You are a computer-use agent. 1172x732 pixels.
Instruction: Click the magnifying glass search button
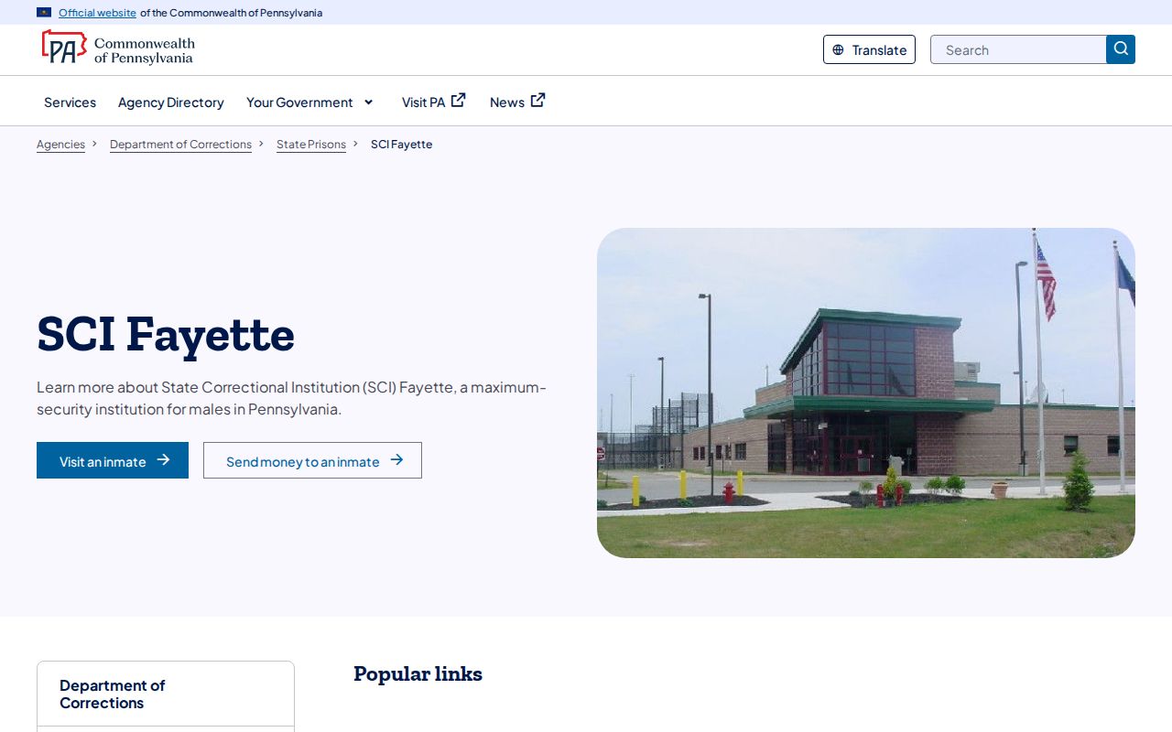[x=1121, y=49]
